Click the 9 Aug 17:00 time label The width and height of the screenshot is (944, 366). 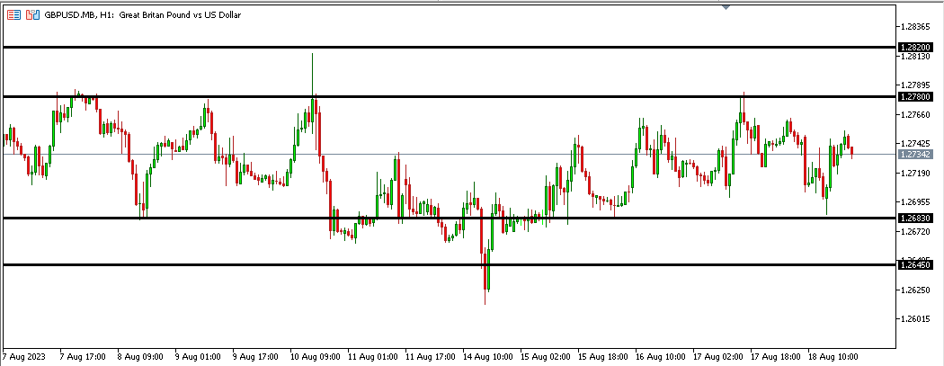tap(256, 356)
